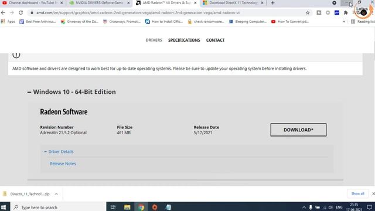Viewport: 375px width, 211px height.
Task: Expand the DirectX zip download options arrow
Action: (x=56, y=194)
